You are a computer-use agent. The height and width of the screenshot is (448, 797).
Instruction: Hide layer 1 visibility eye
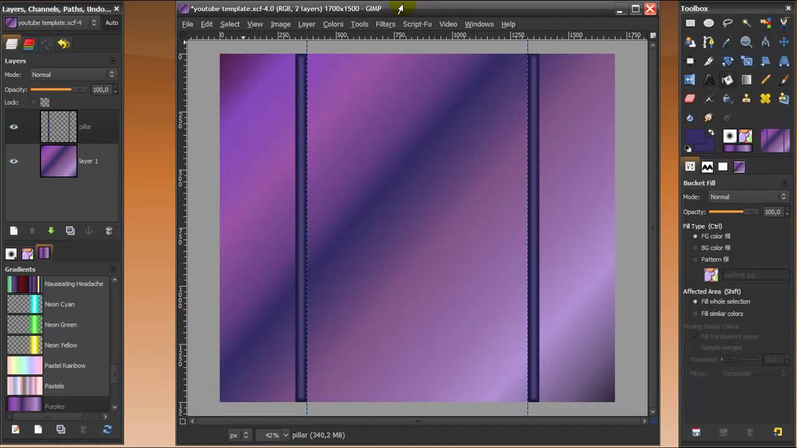pos(14,161)
